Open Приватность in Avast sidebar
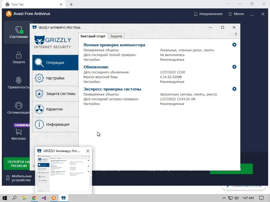The image size is (270, 202). 19,83
